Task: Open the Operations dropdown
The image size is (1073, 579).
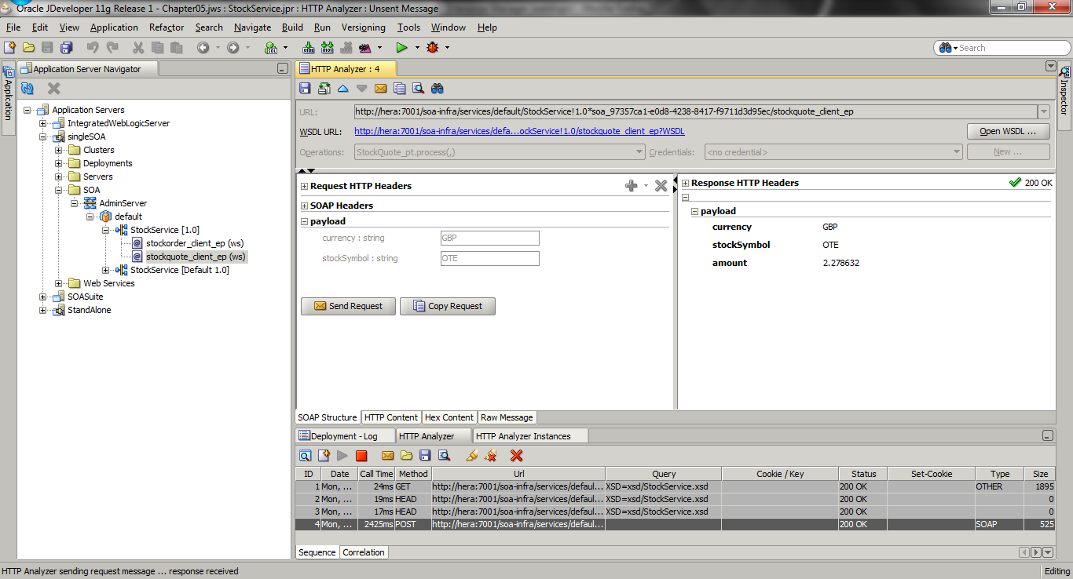Action: pos(639,152)
